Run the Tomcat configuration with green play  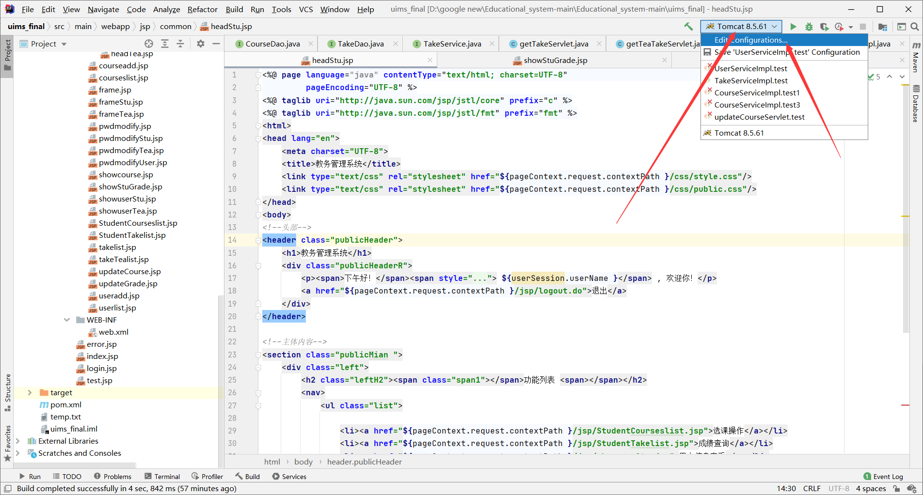pos(793,27)
